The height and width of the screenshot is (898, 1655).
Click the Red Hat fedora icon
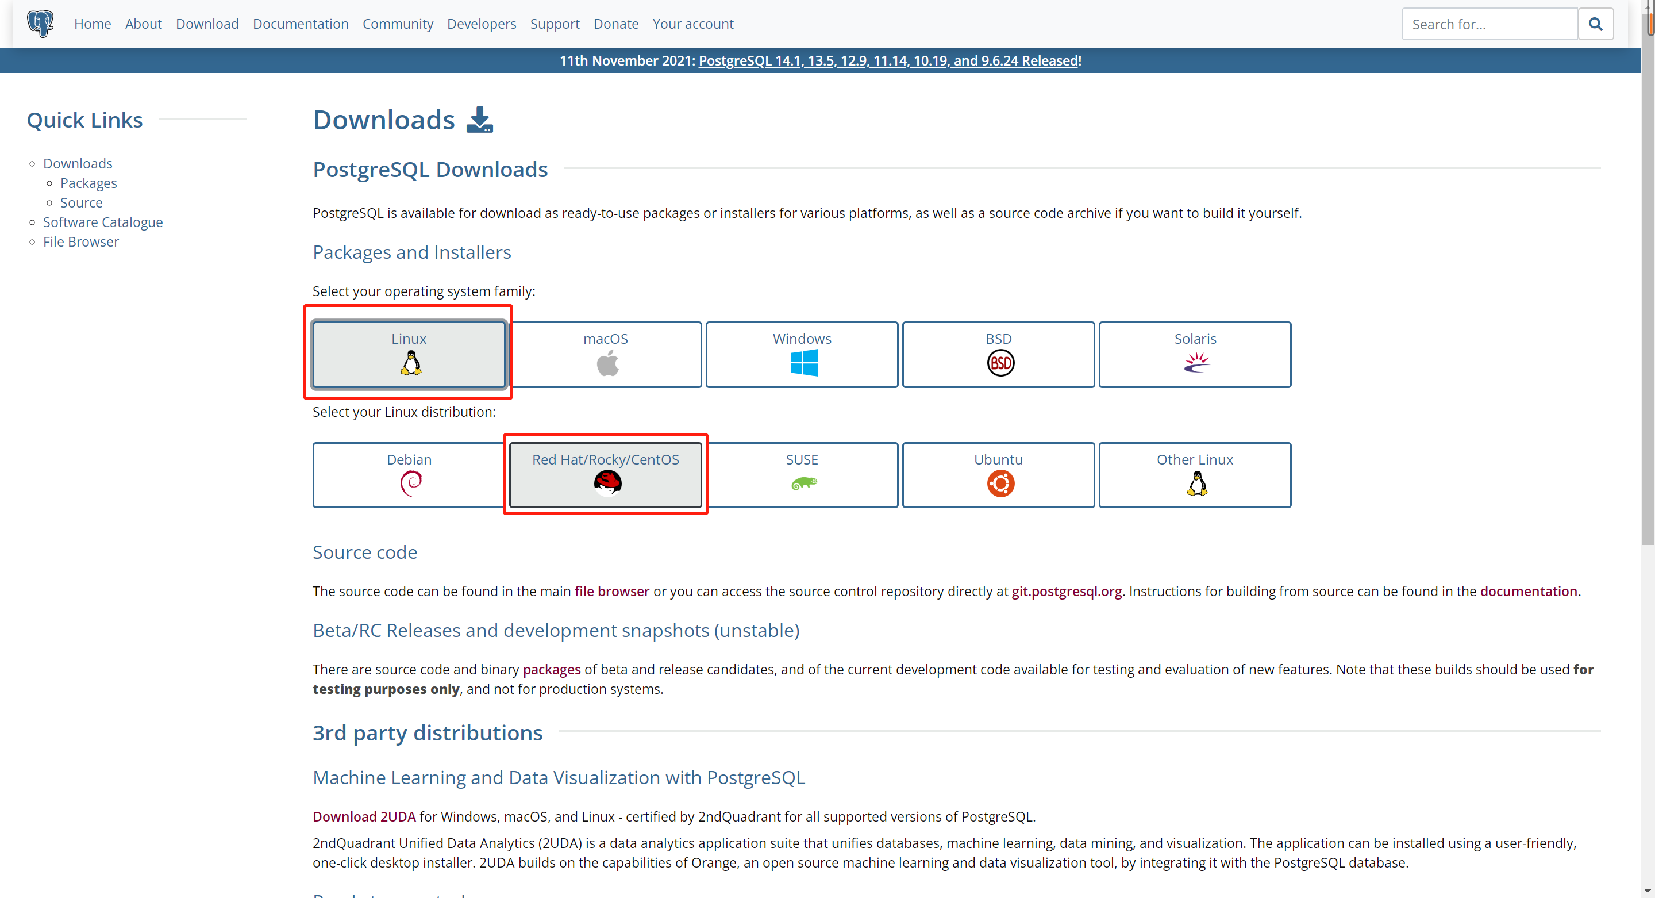tap(607, 483)
